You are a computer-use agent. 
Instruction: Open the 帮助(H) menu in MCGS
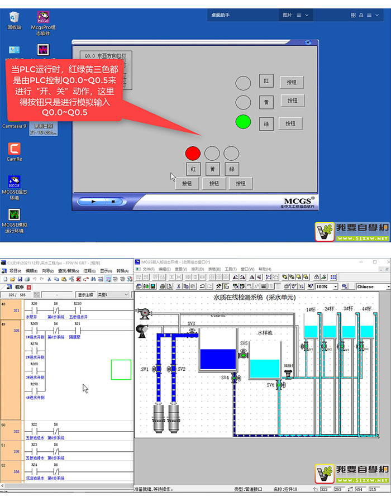265,269
